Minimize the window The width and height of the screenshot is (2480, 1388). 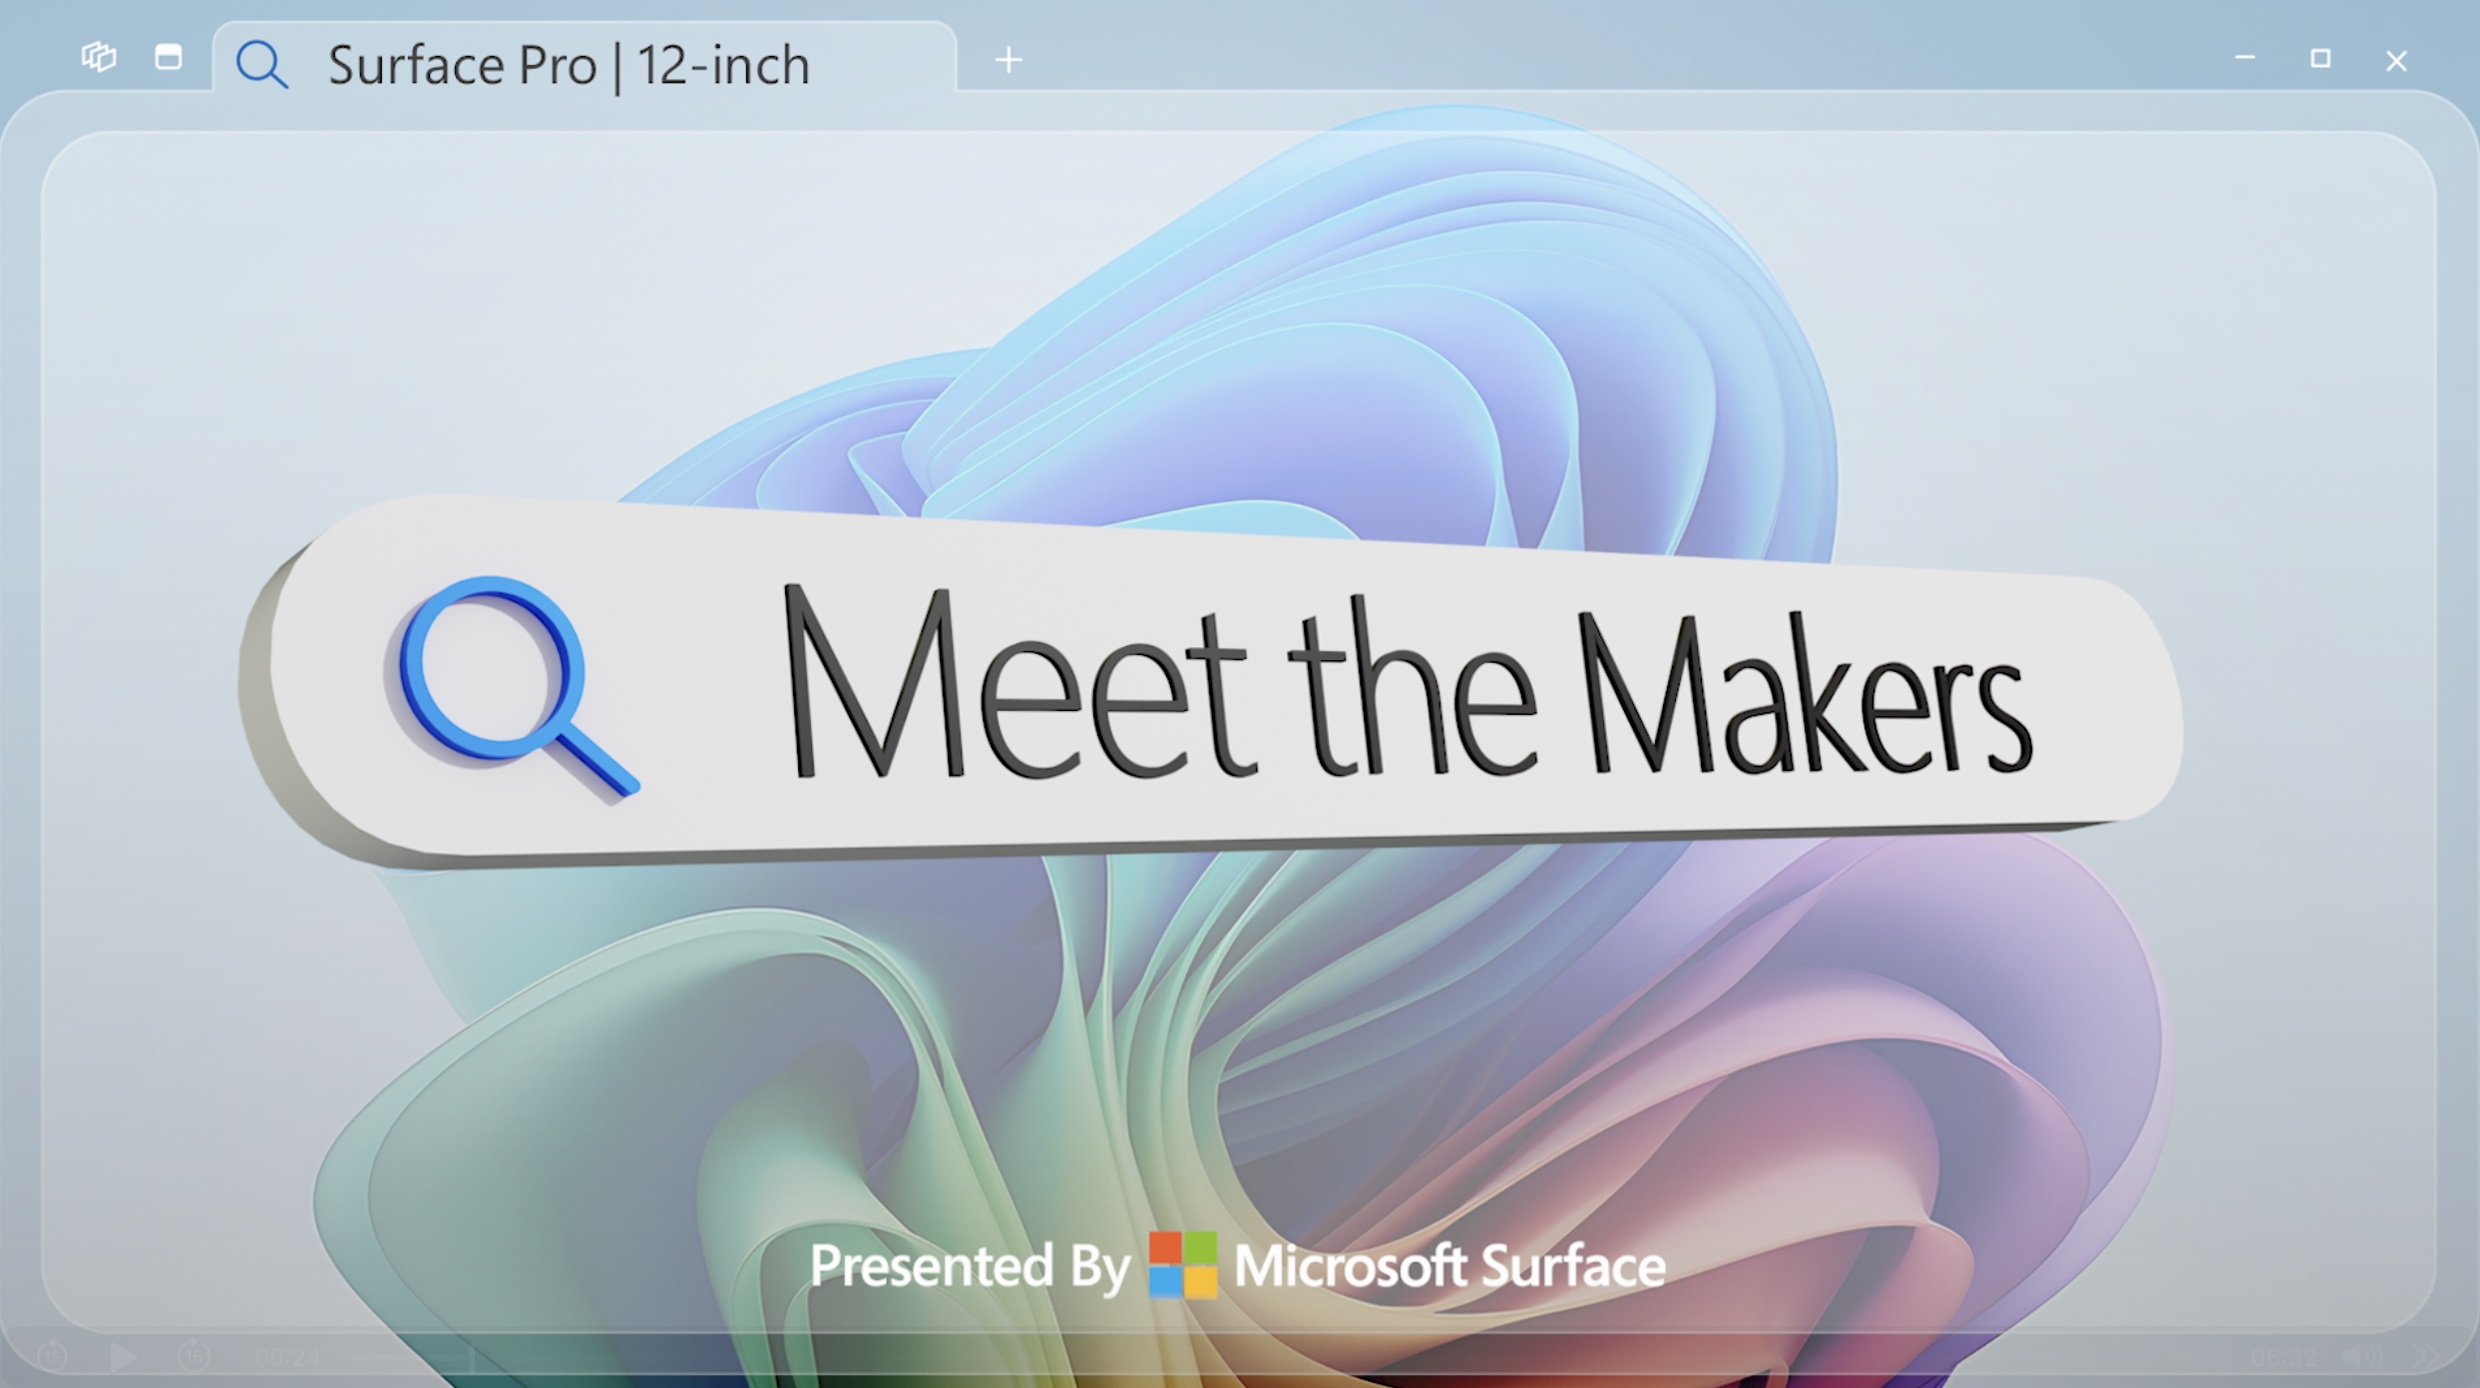2245,59
